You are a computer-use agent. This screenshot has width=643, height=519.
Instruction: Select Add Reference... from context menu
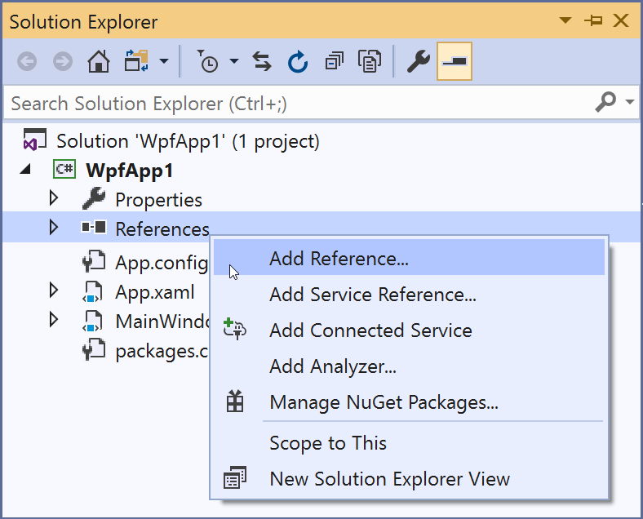[x=339, y=259]
